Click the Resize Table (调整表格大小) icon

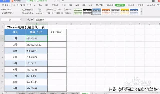(x=3, y=13)
